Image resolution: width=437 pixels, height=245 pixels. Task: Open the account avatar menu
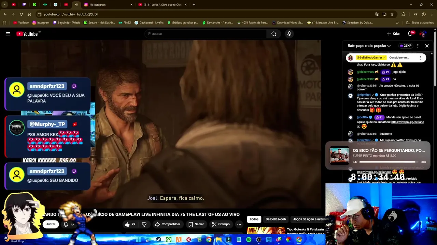[423, 34]
